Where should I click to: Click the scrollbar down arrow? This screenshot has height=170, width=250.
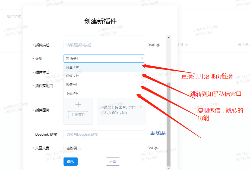[169, 168]
